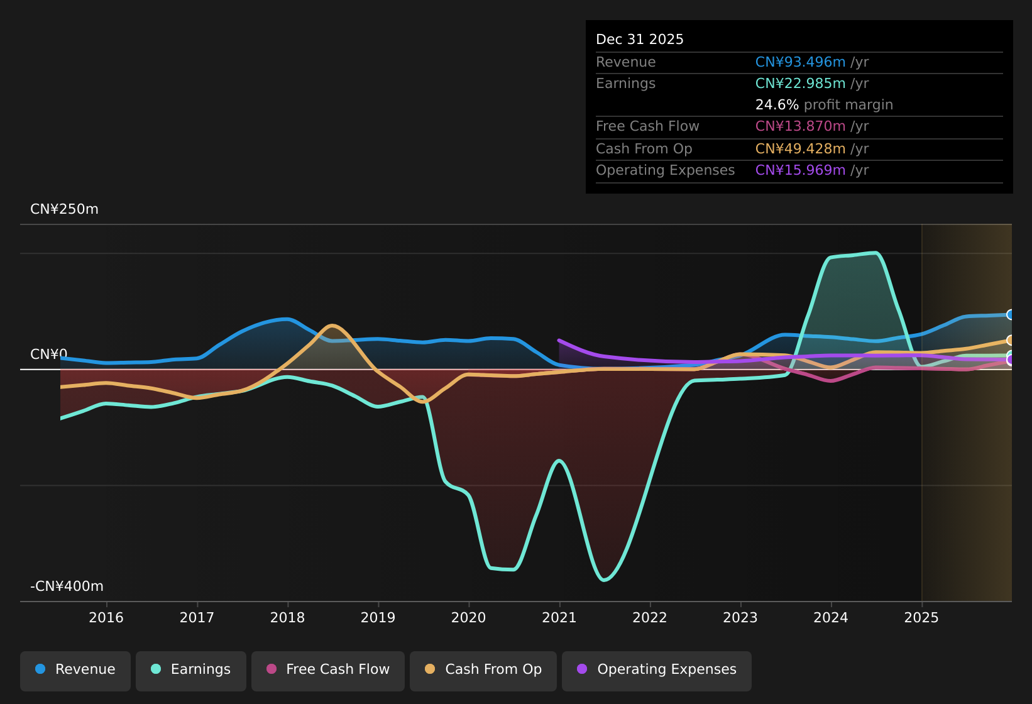Select the 2020 year label on axis
Screen dimensions: 1032x704
pyautogui.click(x=468, y=618)
